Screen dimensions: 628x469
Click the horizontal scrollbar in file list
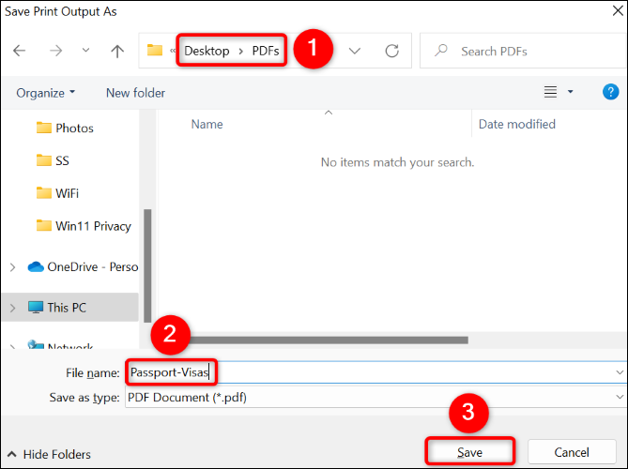[329, 340]
